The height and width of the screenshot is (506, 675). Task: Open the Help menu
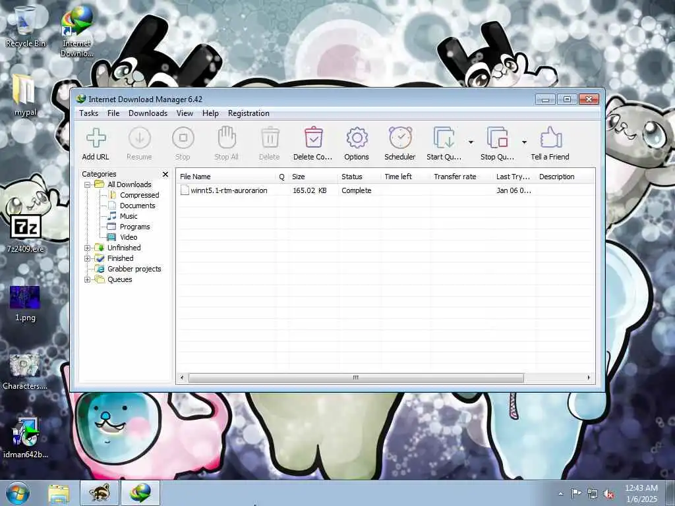[x=210, y=113]
